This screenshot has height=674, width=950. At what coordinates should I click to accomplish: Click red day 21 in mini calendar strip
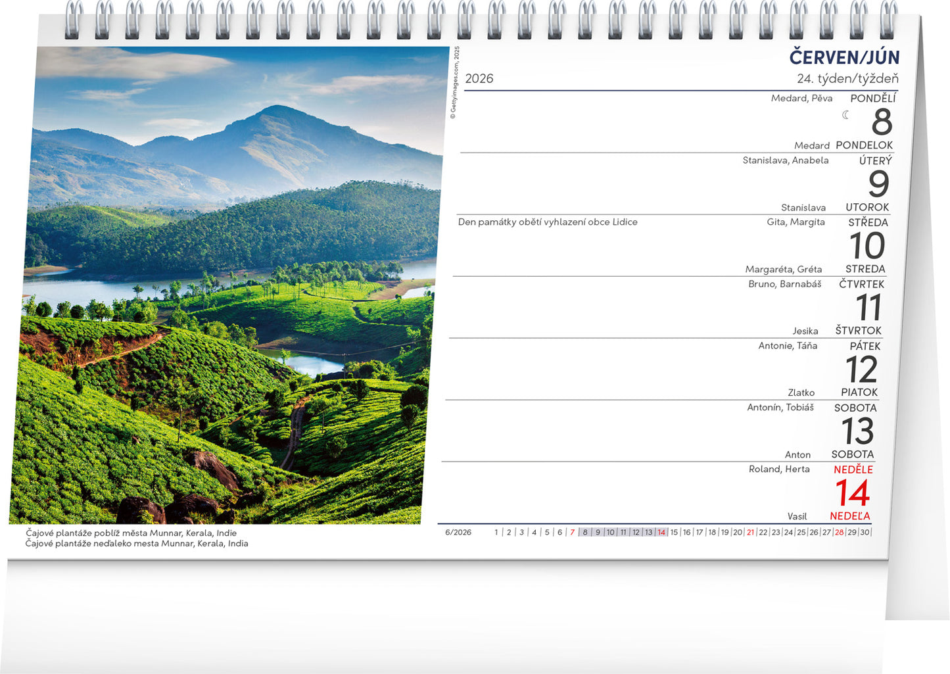750,533
